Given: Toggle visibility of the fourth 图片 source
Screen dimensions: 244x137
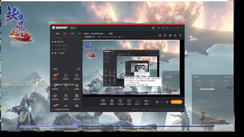Looking at the screenshot, I should point(52,49).
